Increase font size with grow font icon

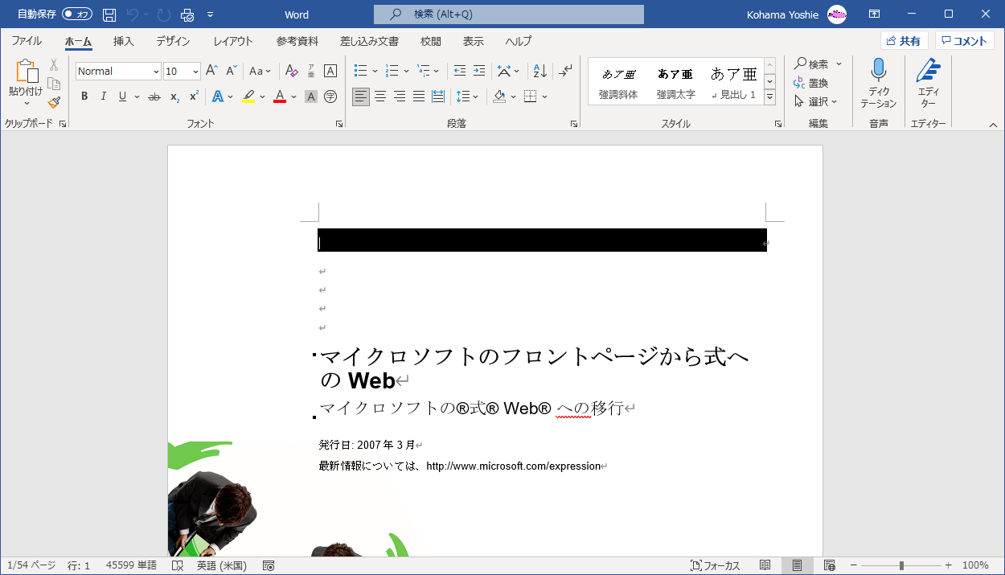pyautogui.click(x=212, y=71)
